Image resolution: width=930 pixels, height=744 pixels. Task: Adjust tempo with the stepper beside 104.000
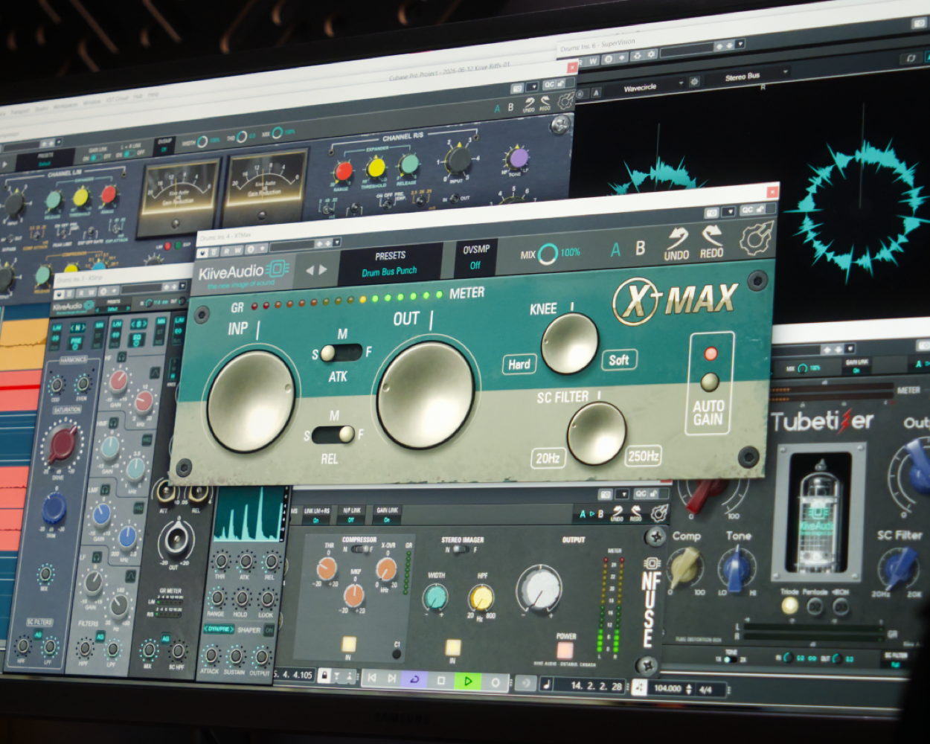(x=688, y=689)
